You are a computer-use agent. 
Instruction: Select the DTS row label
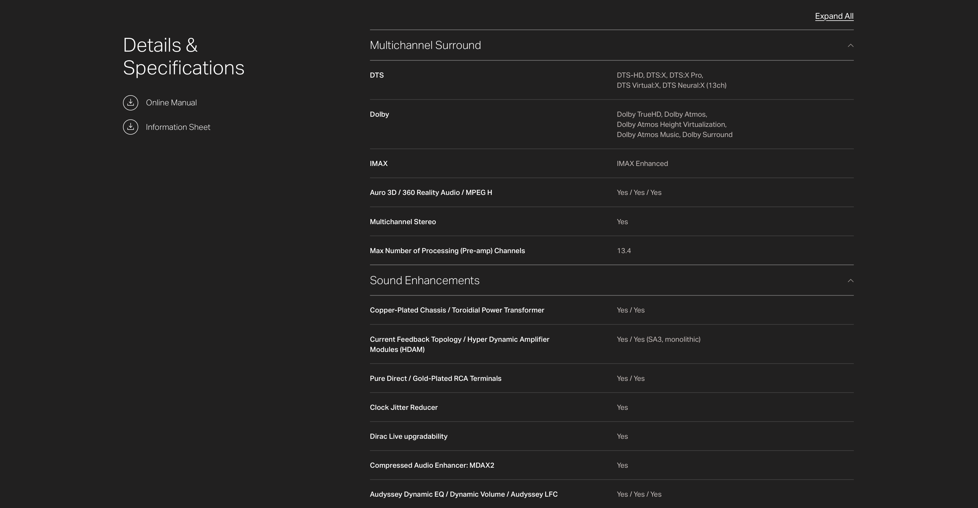click(x=377, y=75)
